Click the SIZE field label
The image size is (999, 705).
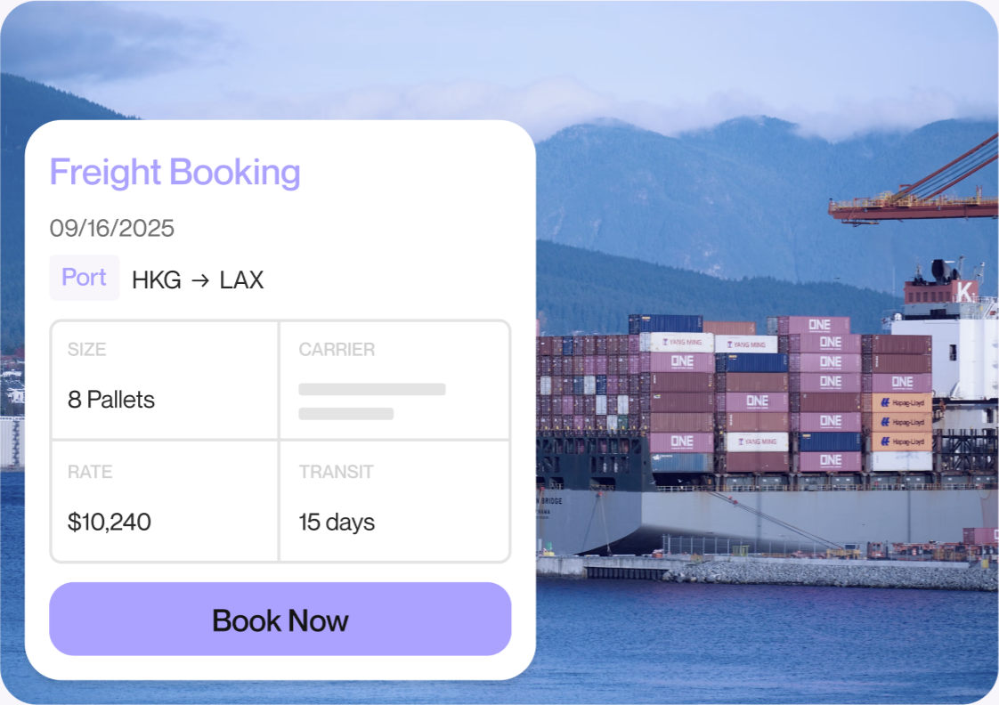[85, 350]
